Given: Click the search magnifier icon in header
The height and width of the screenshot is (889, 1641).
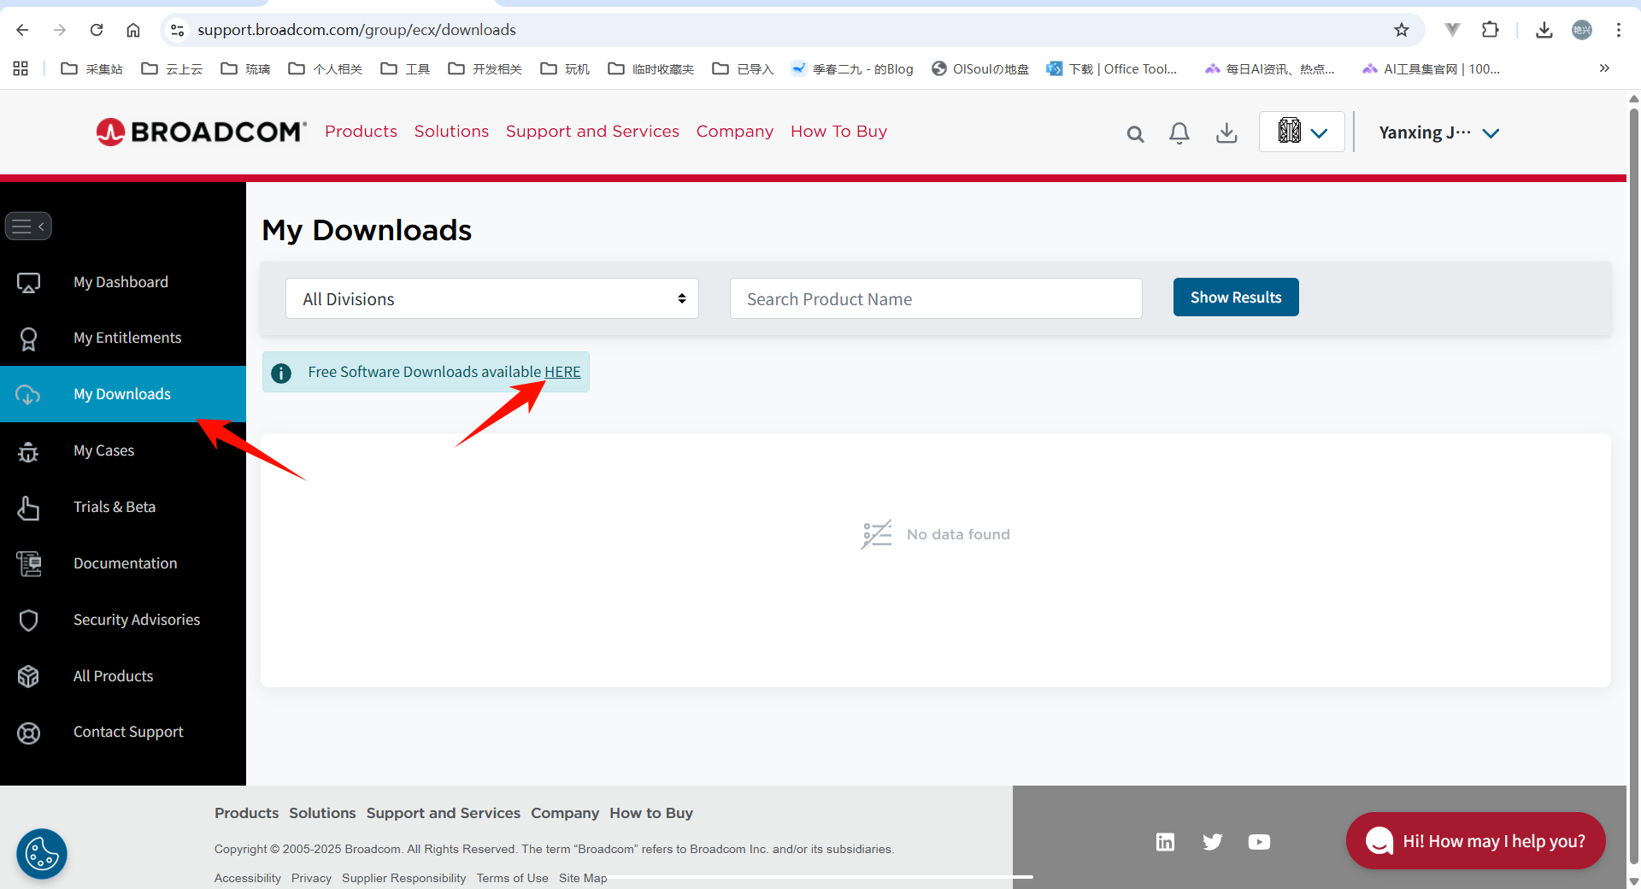Looking at the screenshot, I should click(x=1135, y=133).
